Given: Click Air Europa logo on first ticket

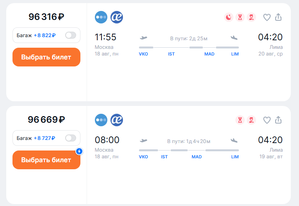Looking at the screenshot, I should click(117, 17).
